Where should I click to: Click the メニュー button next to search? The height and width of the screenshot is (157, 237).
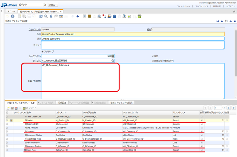(x=53, y=5)
